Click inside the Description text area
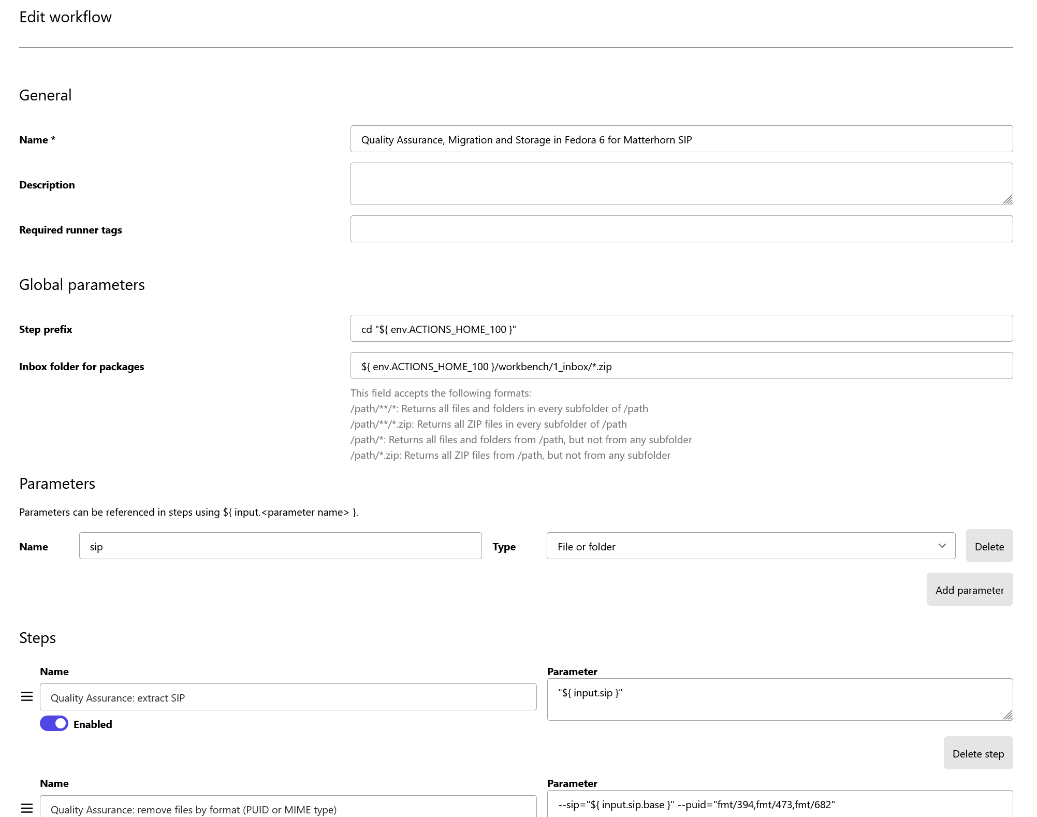The image size is (1037, 817). (x=681, y=183)
